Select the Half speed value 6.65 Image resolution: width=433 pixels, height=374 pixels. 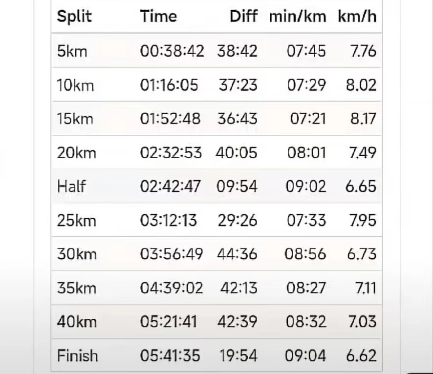360,187
